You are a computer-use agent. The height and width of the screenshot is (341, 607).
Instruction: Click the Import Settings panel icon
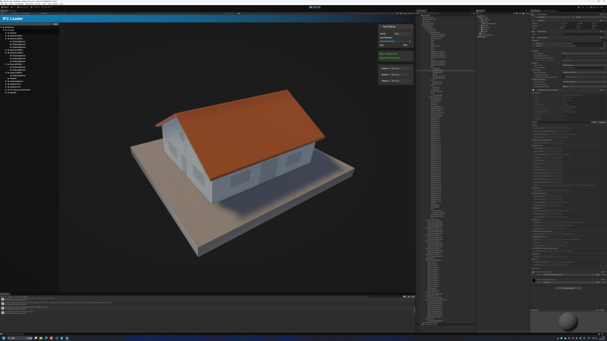(380, 27)
